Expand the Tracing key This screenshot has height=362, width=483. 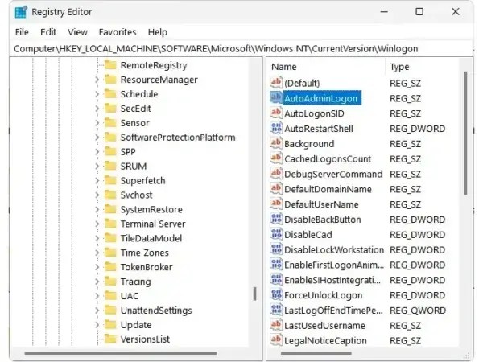(x=97, y=282)
